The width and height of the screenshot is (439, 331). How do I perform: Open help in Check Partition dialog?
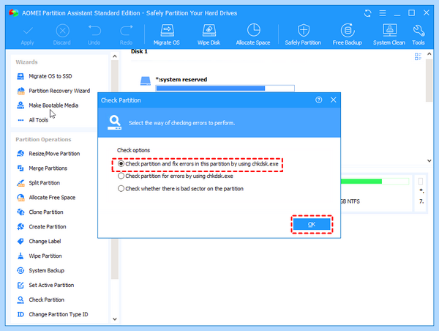tap(318, 100)
